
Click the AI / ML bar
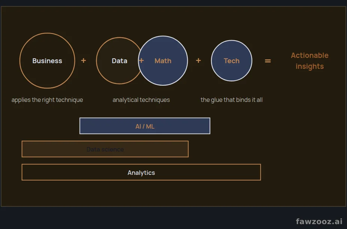(x=145, y=126)
